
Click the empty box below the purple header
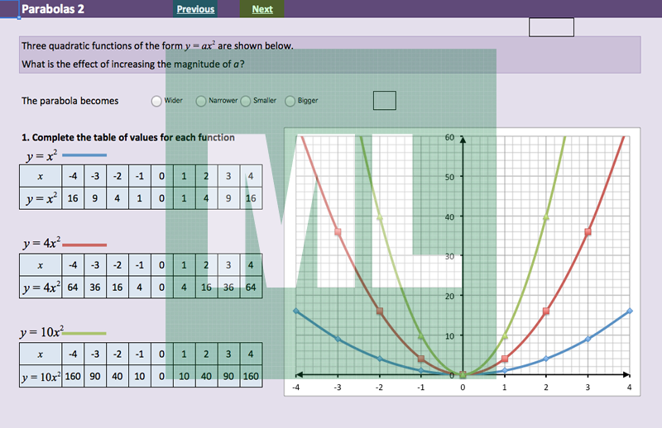[551, 27]
